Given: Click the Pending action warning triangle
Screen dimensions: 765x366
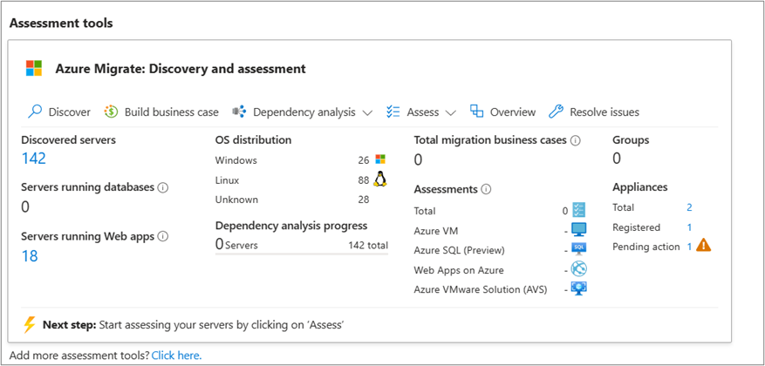Looking at the screenshot, I should point(703,246).
